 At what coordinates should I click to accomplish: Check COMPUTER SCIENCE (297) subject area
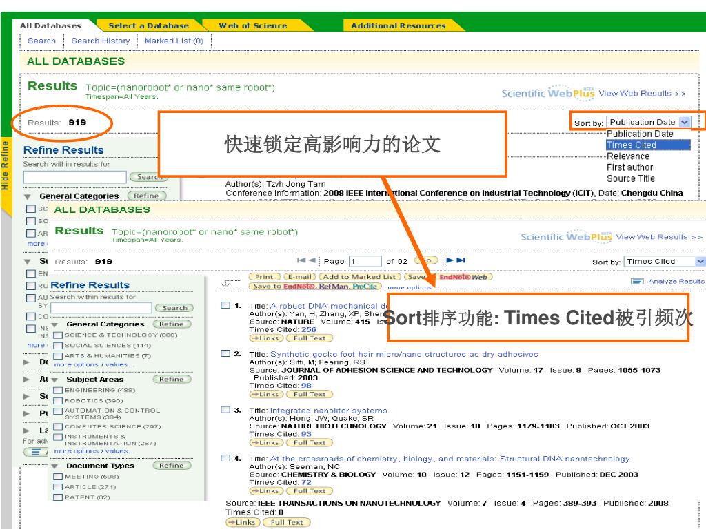(58, 426)
